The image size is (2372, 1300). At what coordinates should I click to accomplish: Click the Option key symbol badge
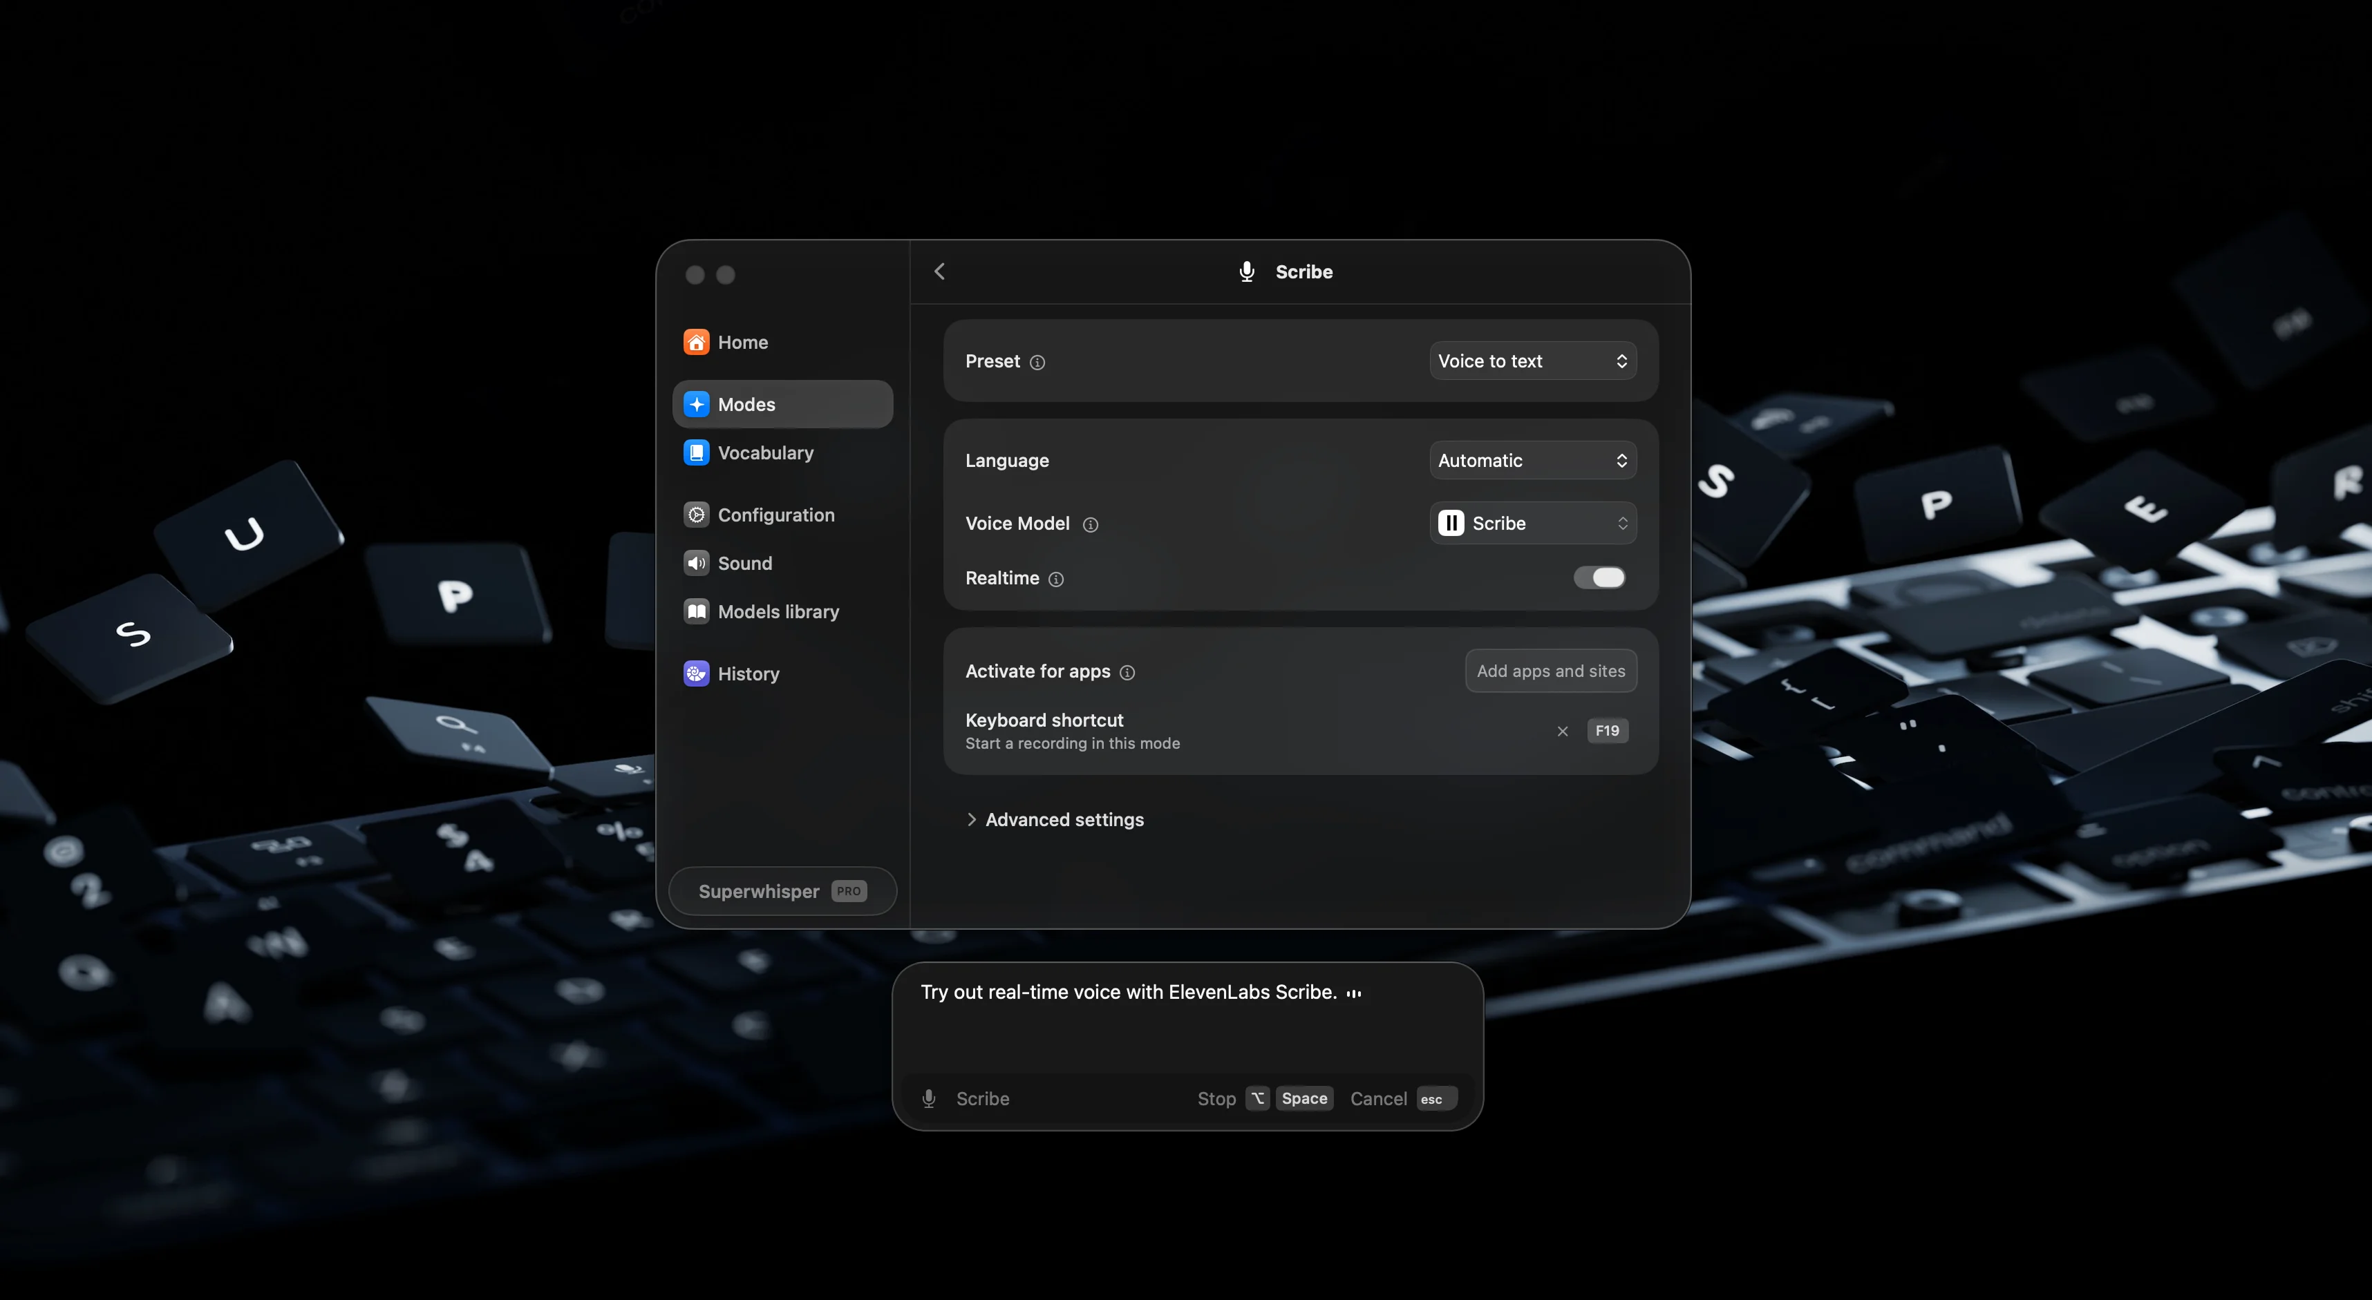click(1258, 1098)
